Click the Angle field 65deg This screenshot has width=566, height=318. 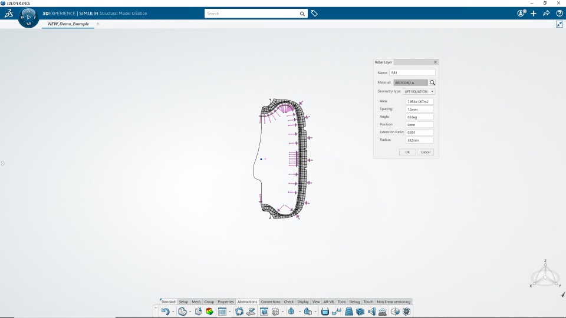(x=419, y=117)
